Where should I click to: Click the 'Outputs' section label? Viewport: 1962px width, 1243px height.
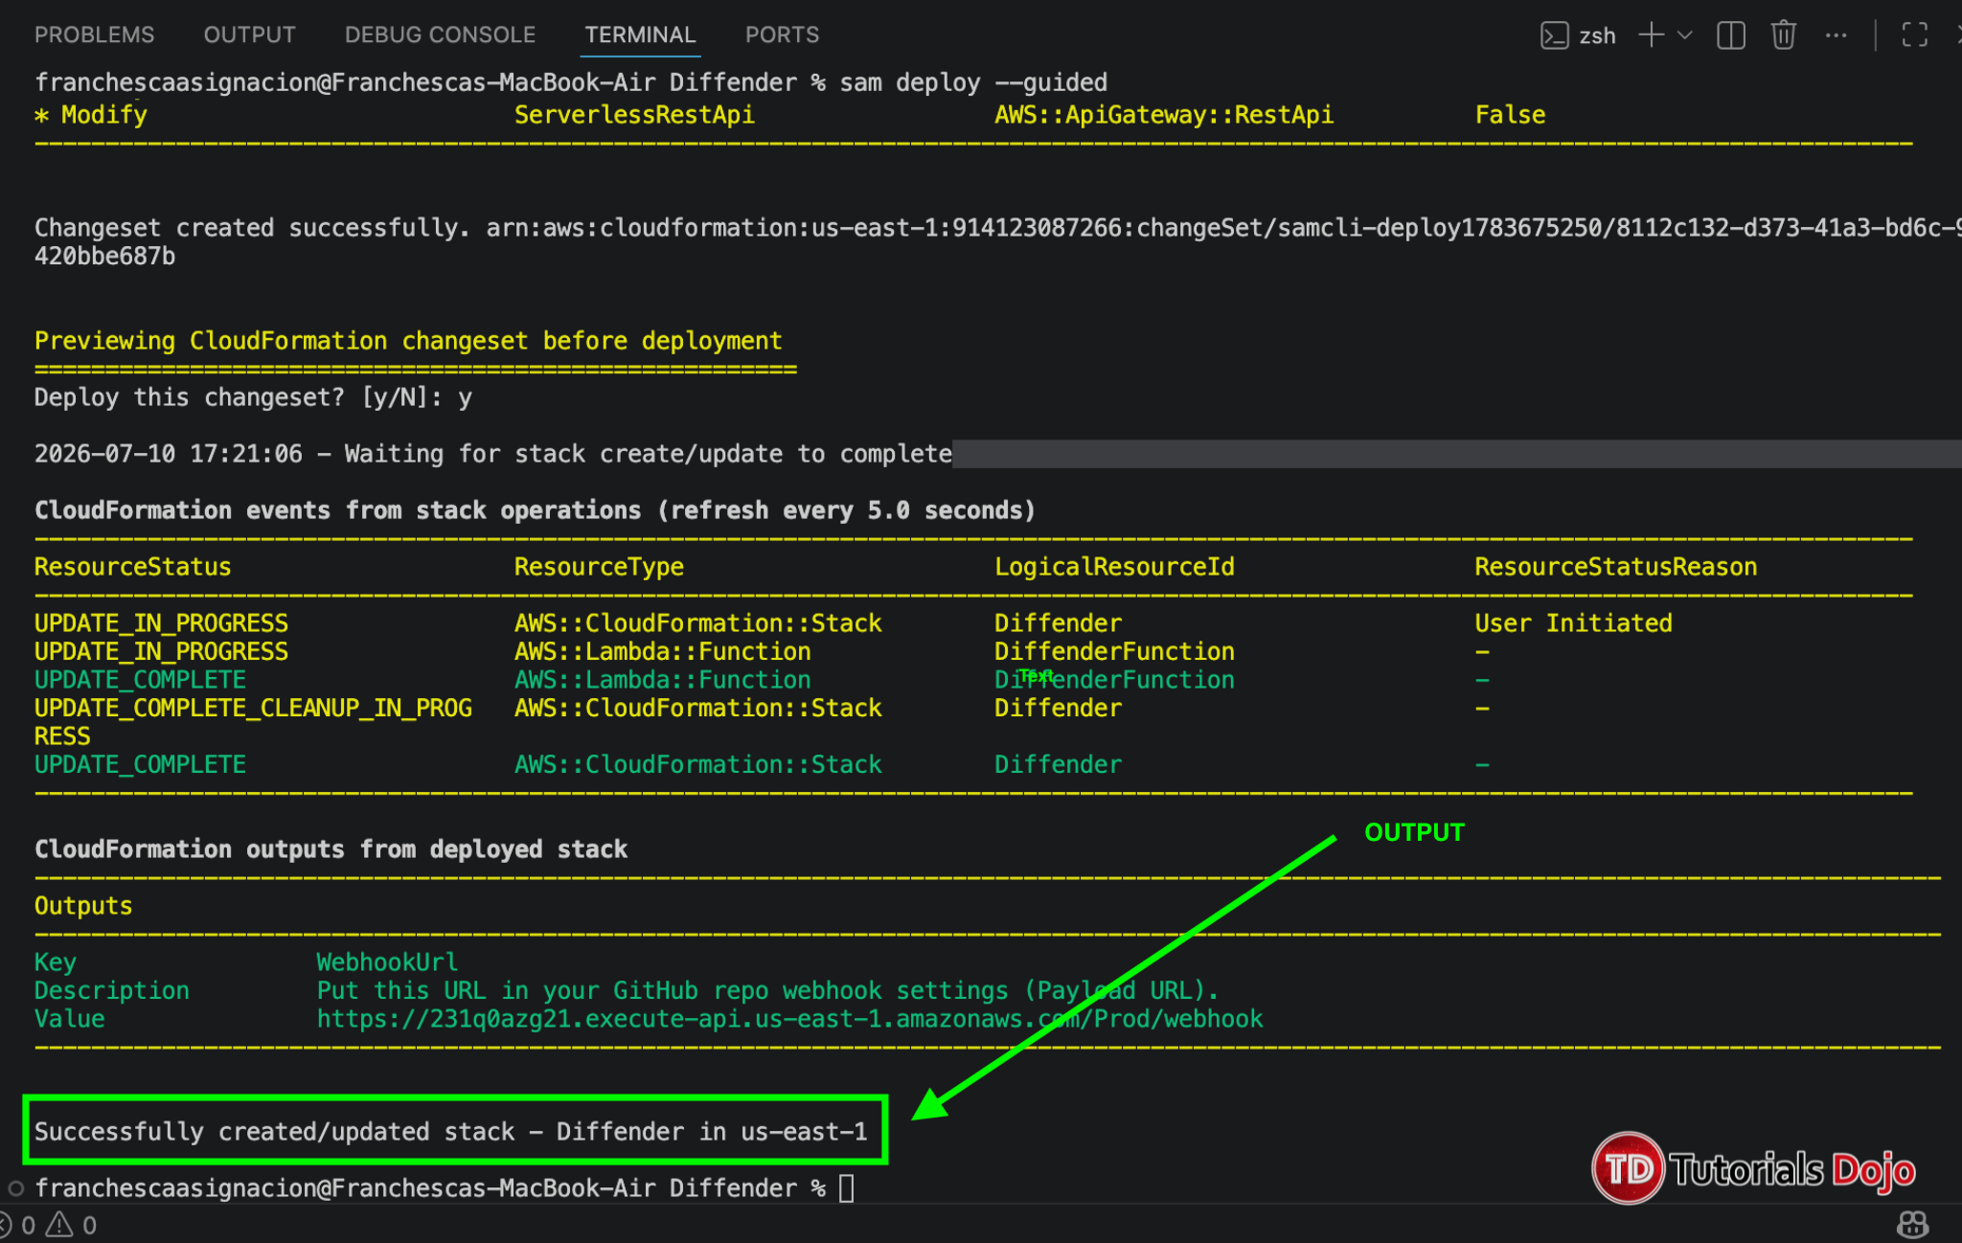83,906
